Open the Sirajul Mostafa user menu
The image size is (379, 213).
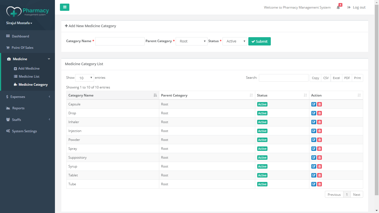click(19, 23)
